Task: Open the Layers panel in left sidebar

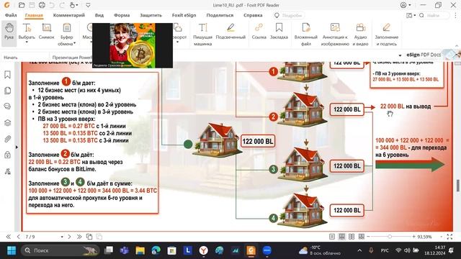Action: (8, 122)
